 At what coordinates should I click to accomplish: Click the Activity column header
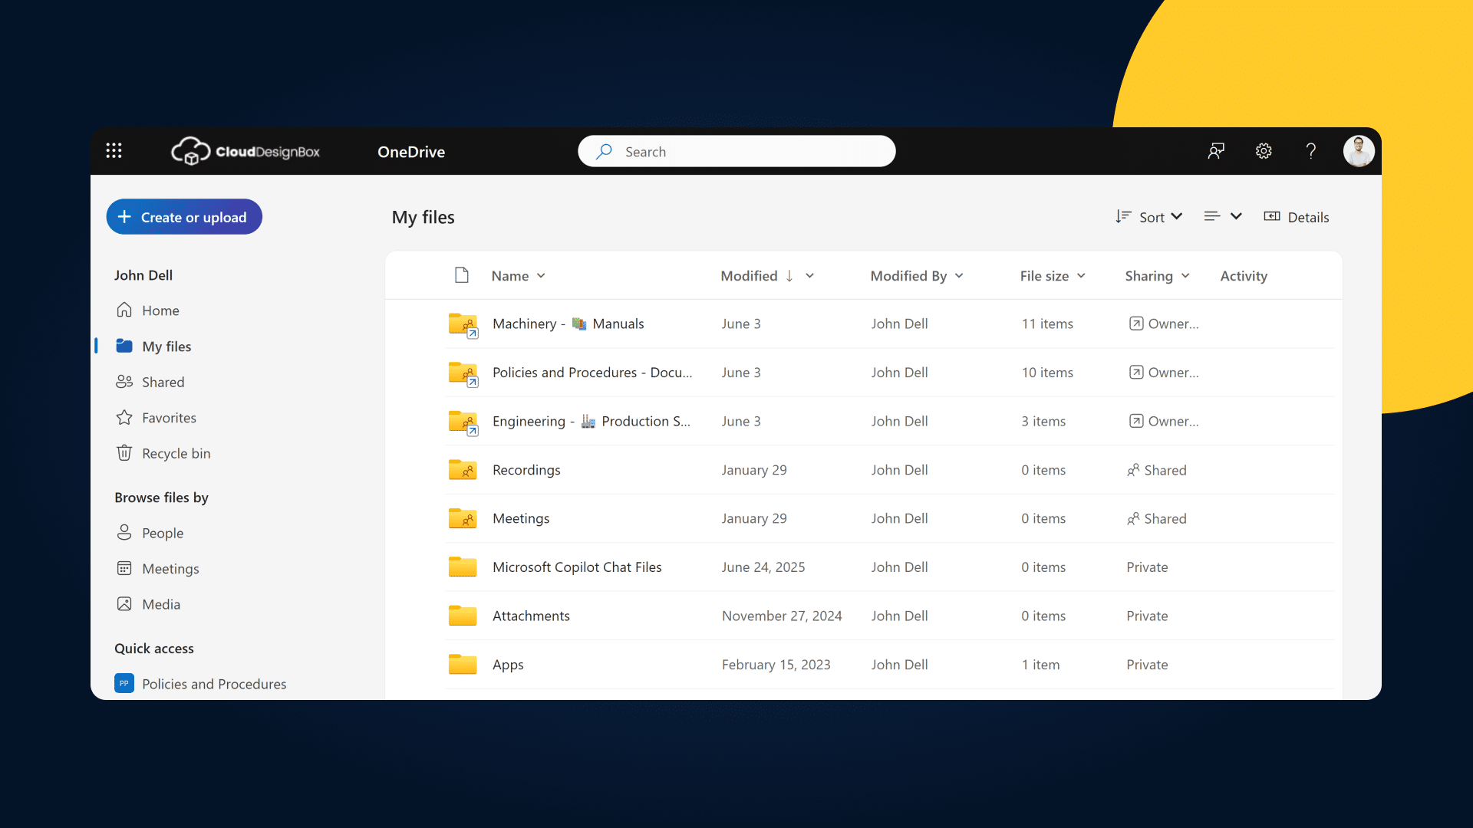click(1244, 276)
